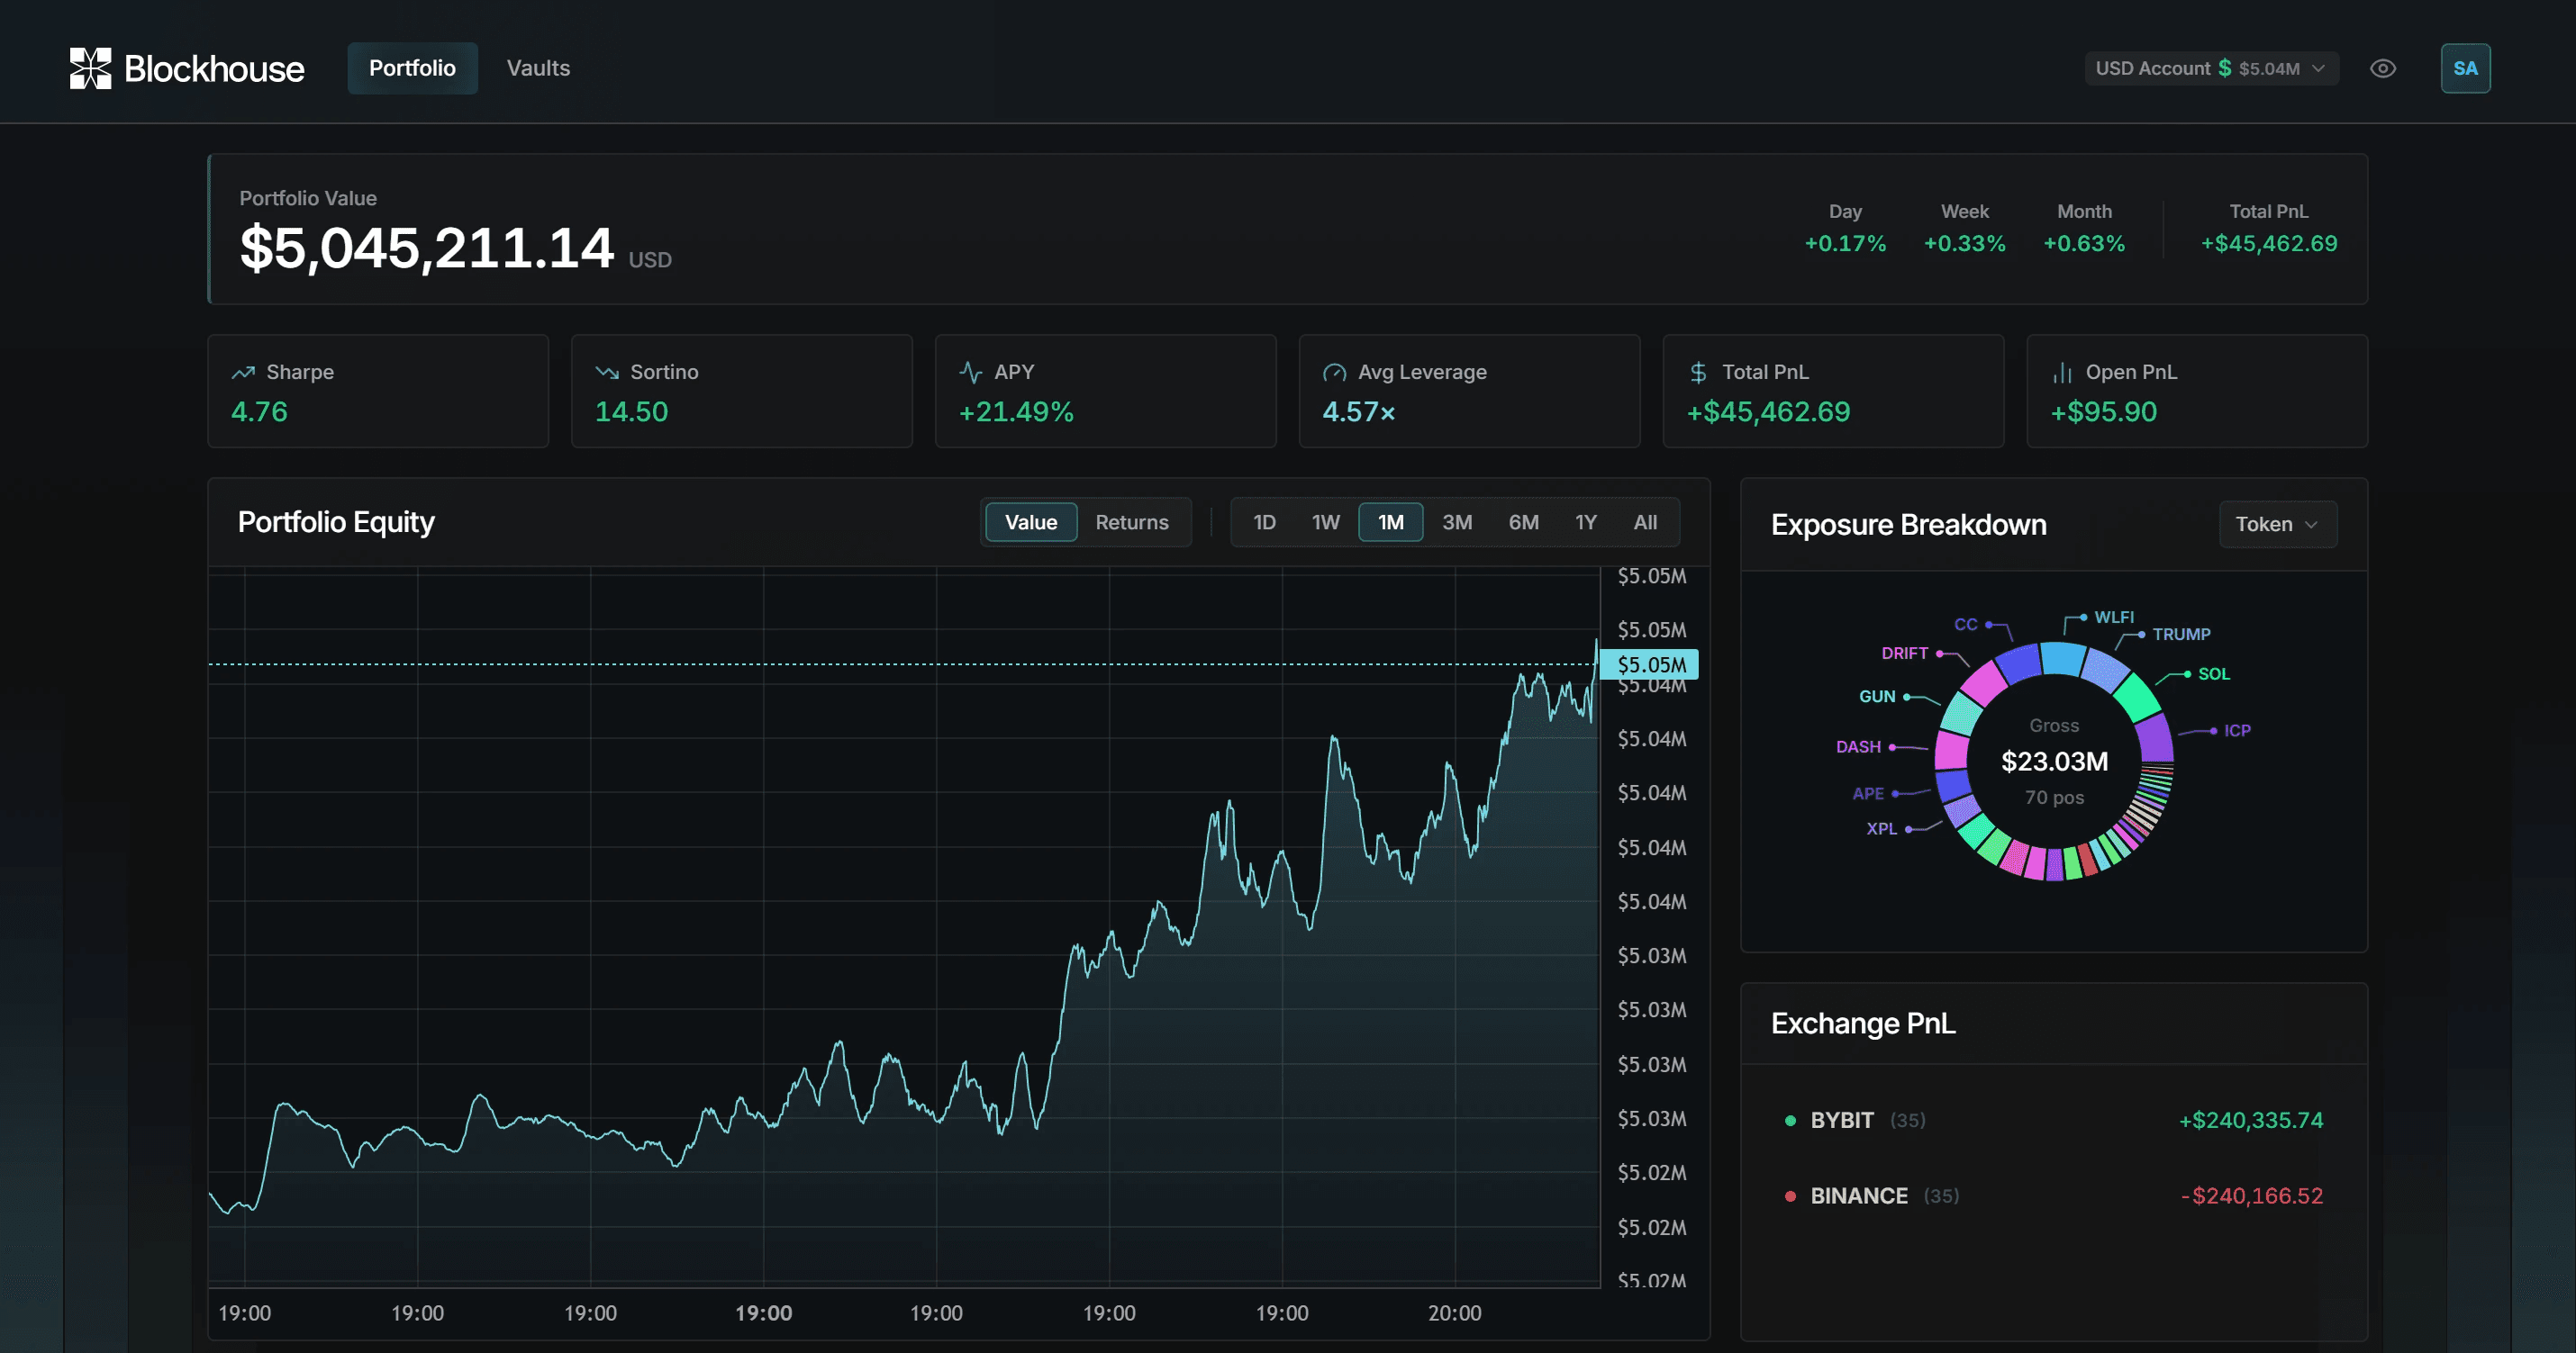The height and width of the screenshot is (1353, 2576).
Task: Click the USD Account chevron arrow
Action: pos(2318,68)
